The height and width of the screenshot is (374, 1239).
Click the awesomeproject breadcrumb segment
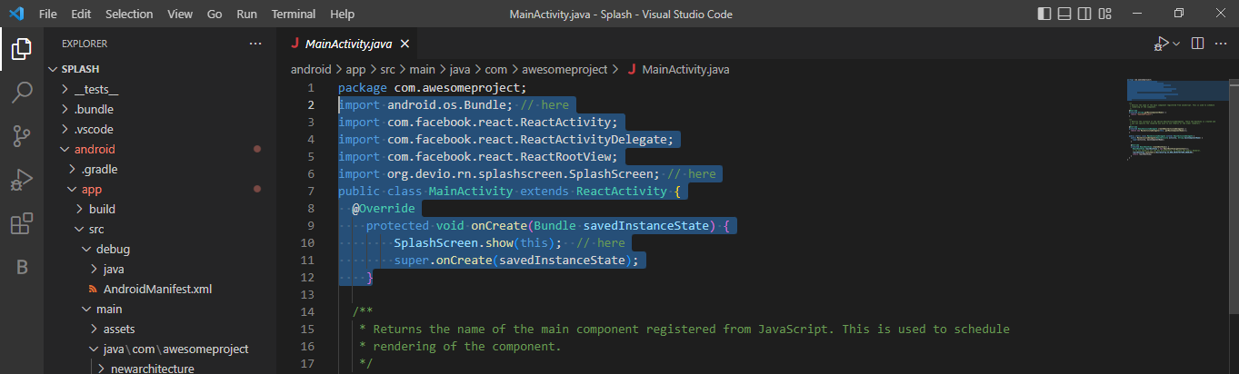565,69
